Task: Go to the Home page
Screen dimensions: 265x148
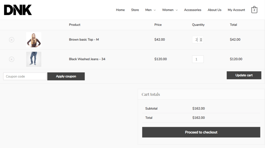Action: 120,10
